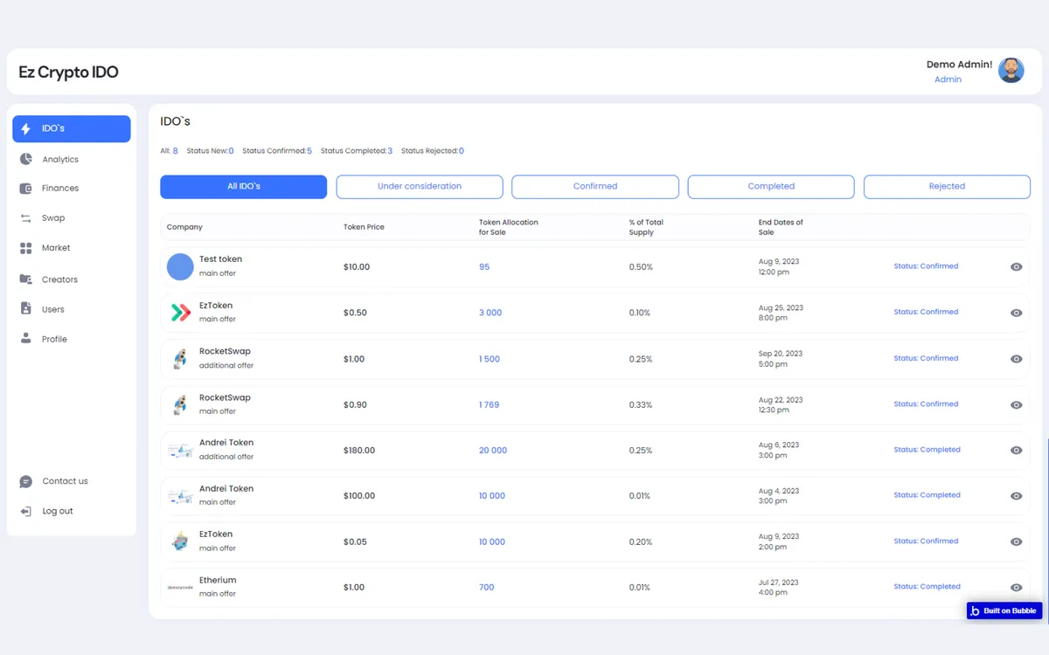Click the EzToken $0.05 logo
Viewport: 1049px width, 655px height.
(x=180, y=541)
